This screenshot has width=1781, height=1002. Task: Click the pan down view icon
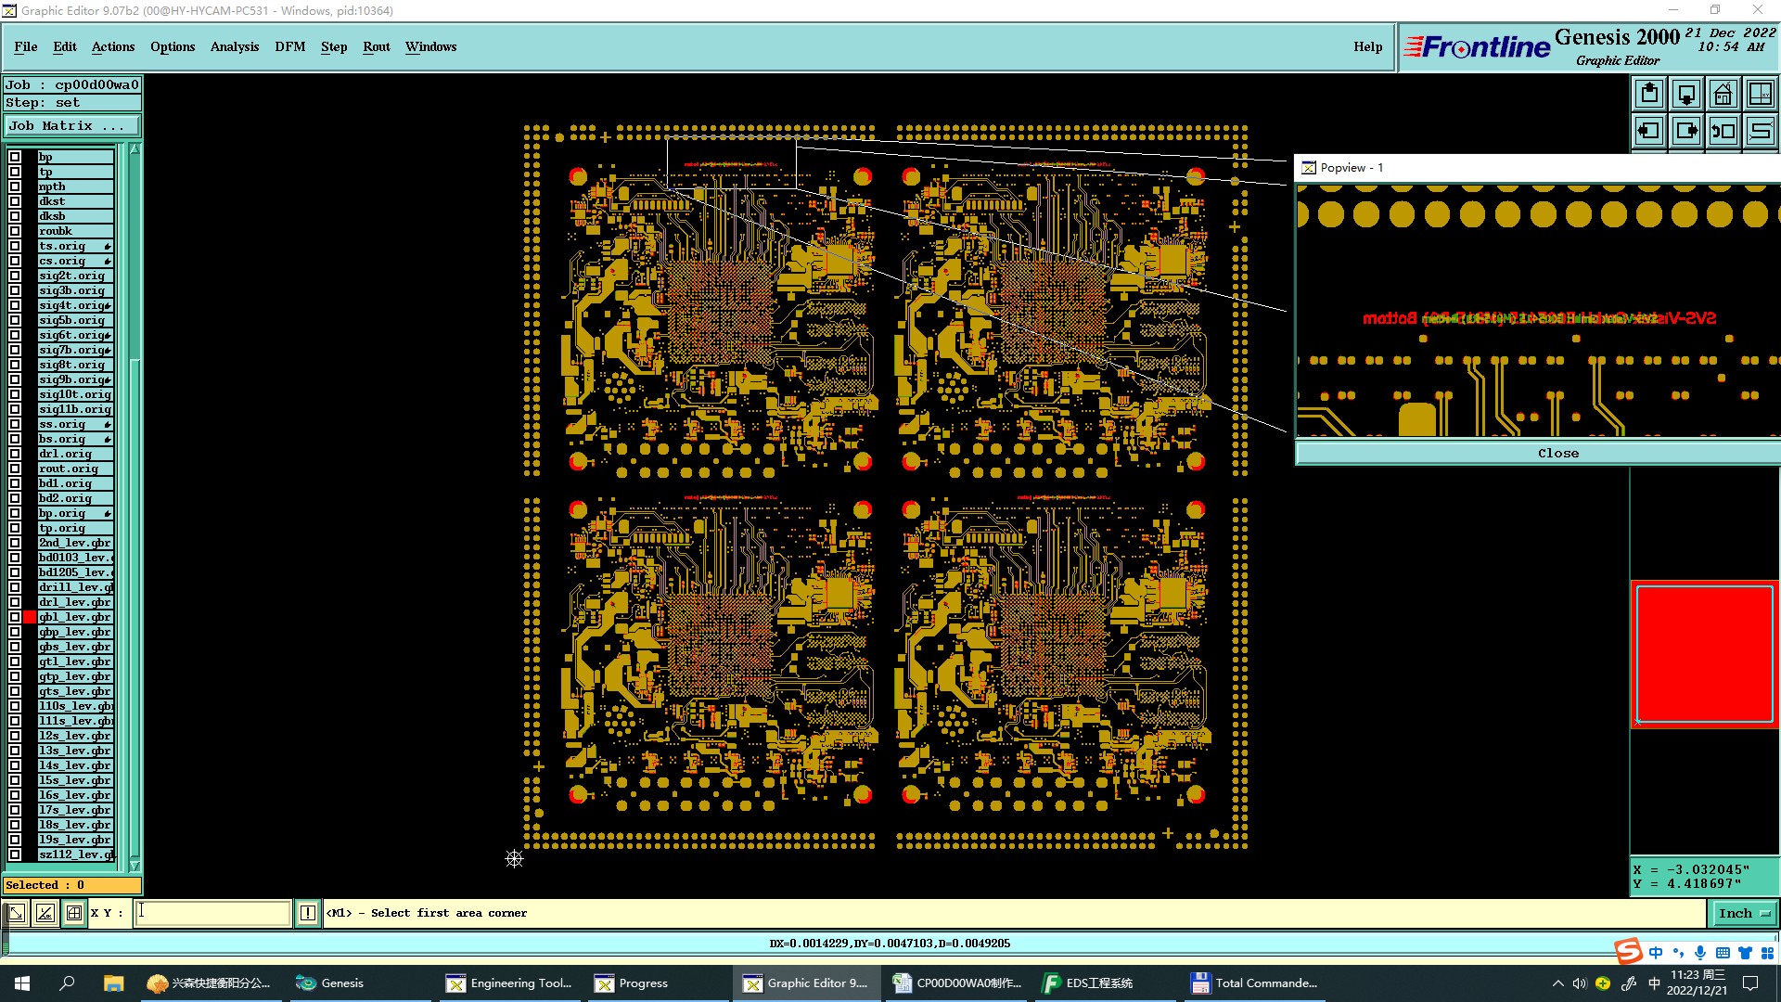[1686, 95]
